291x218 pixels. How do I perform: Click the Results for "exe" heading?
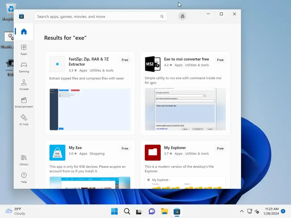(65, 38)
